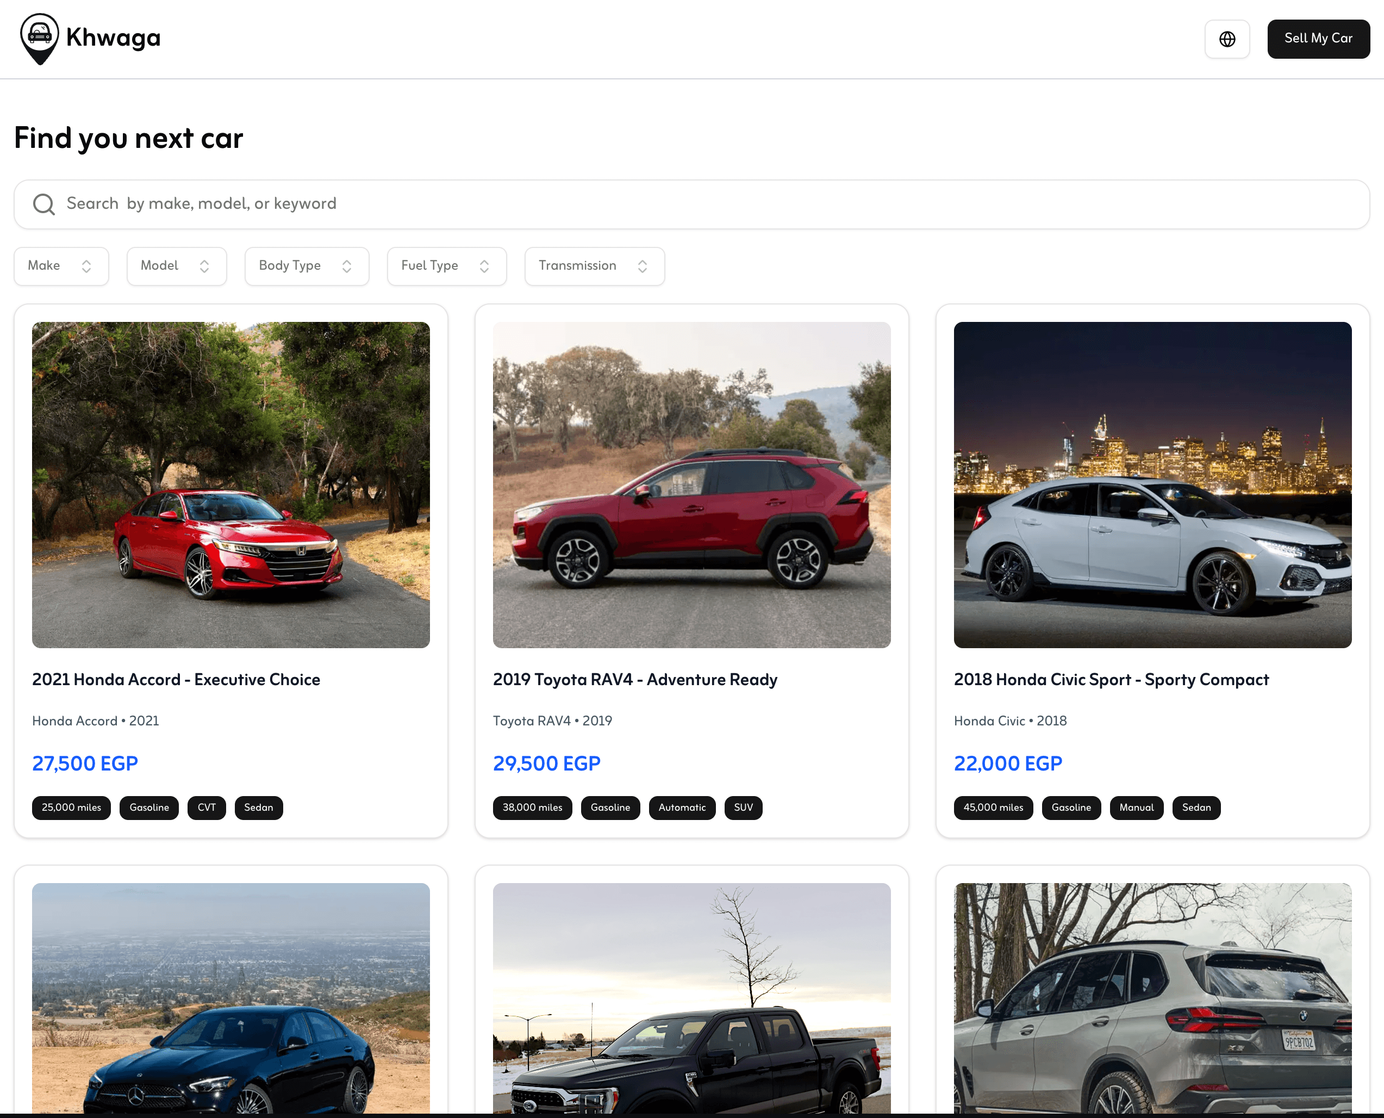The width and height of the screenshot is (1384, 1118).
Task: Open 2019 Toyota RAV4 Adventure Ready title
Action: point(635,679)
